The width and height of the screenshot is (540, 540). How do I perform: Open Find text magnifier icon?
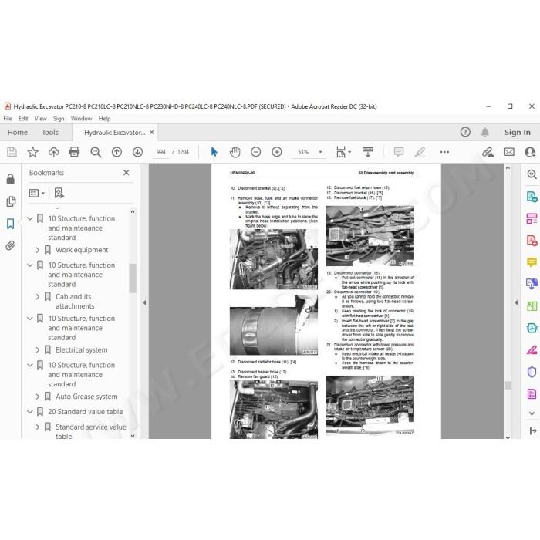coord(96,152)
